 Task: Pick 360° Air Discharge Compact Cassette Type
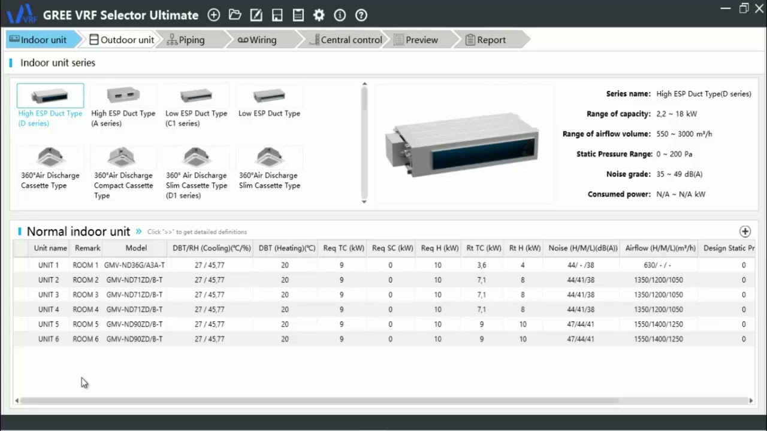(123, 174)
